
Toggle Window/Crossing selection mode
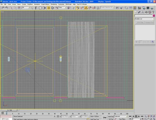click(x=44, y=8)
